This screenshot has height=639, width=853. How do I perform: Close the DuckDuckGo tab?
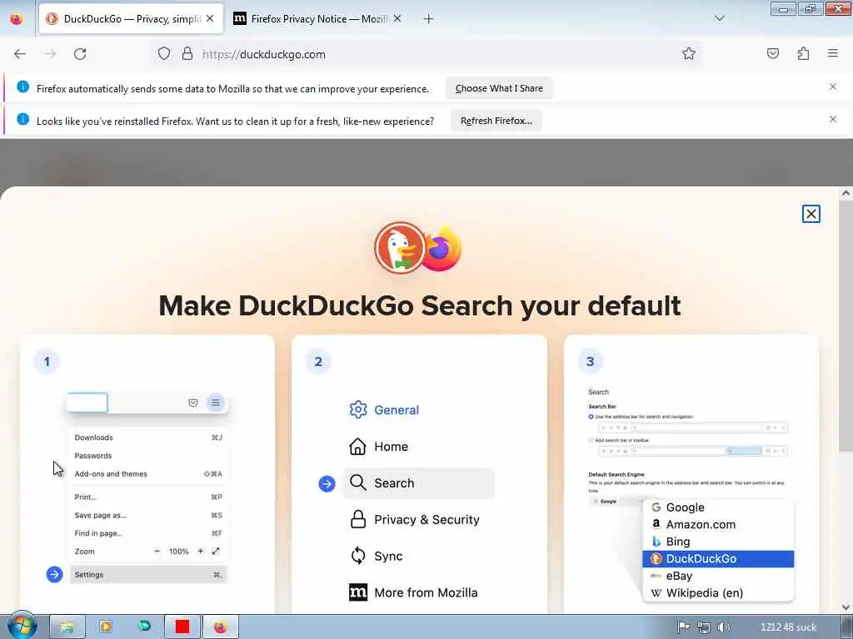tap(210, 18)
